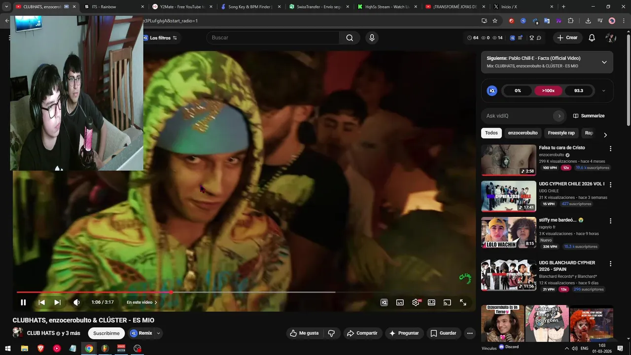Toggle subtitles in the video player
Image resolution: width=631 pixels, height=355 pixels.
pos(400,302)
